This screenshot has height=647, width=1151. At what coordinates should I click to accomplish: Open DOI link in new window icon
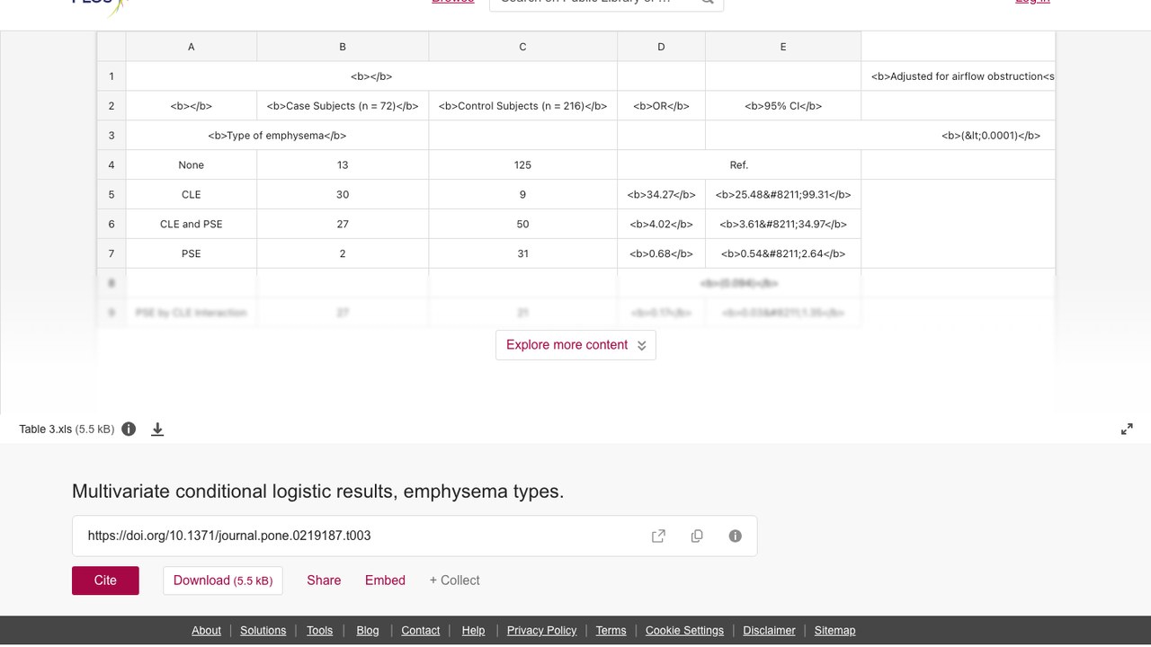(x=658, y=536)
